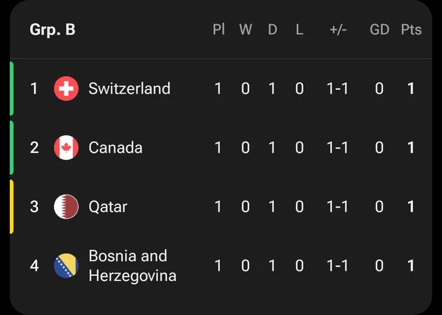Click Canada's 1-1 goals value

(337, 148)
